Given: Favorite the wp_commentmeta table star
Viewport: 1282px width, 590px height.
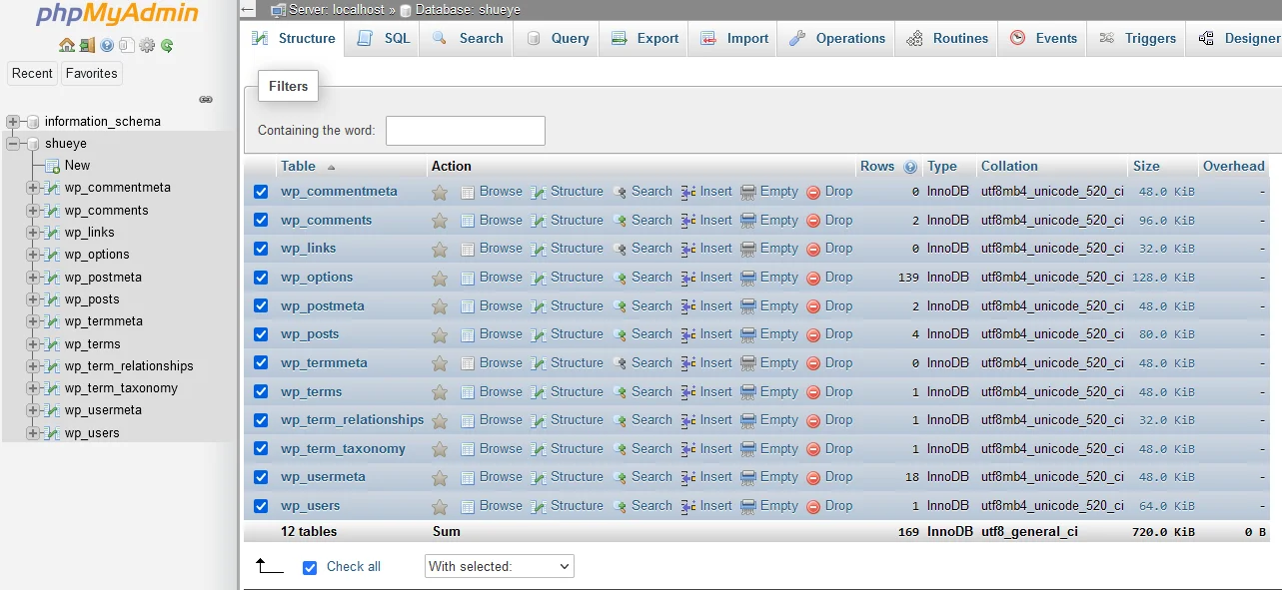Looking at the screenshot, I should (440, 193).
